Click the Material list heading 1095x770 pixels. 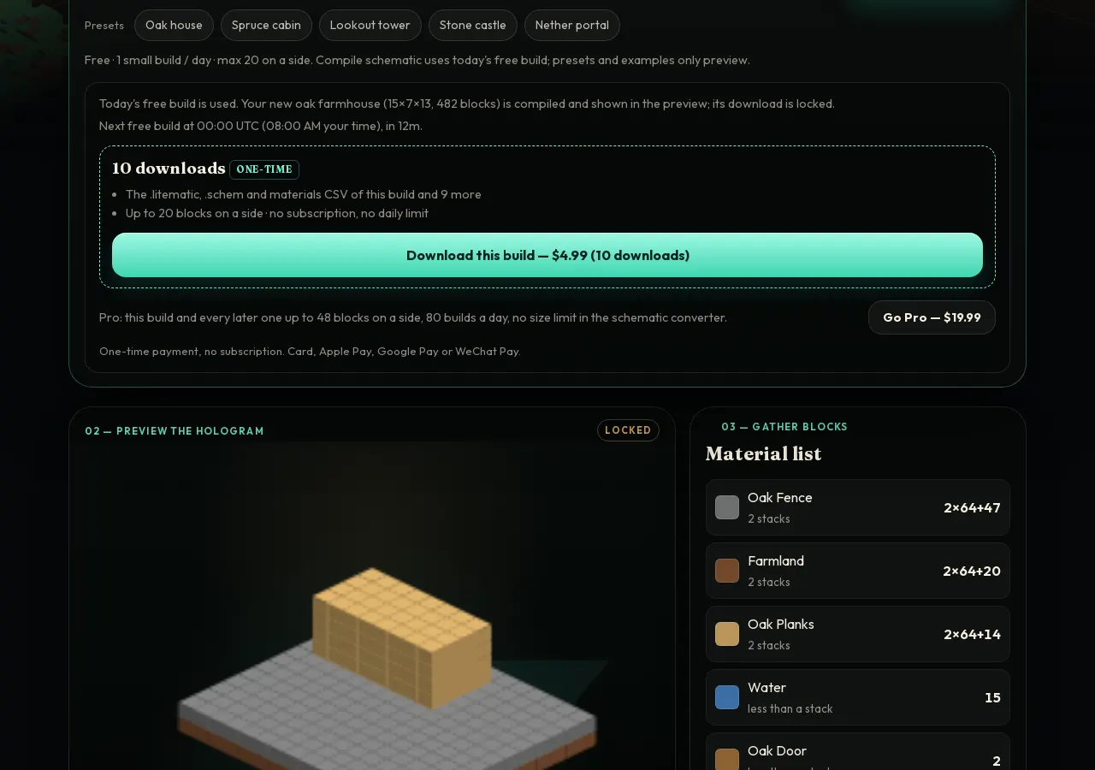click(x=764, y=453)
